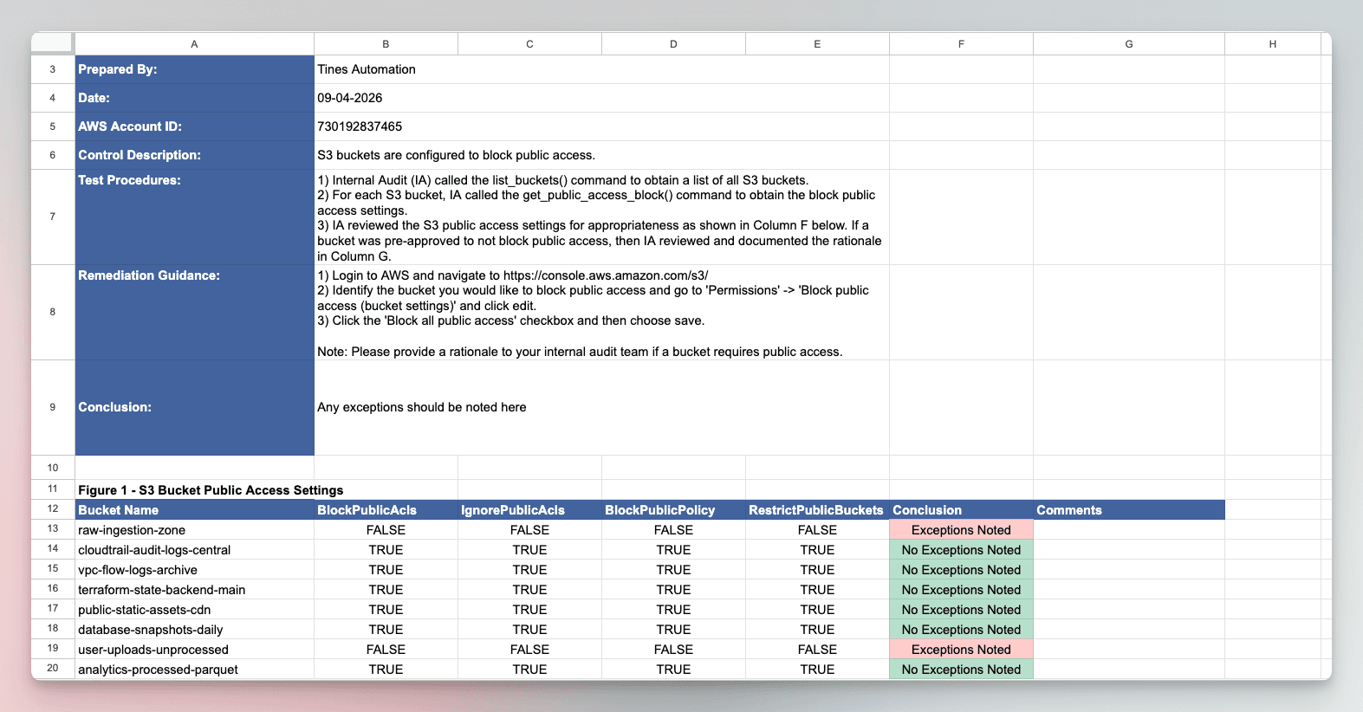Click the 'BlockPublicPolicy' table header
The height and width of the screenshot is (712, 1363).
(x=673, y=510)
